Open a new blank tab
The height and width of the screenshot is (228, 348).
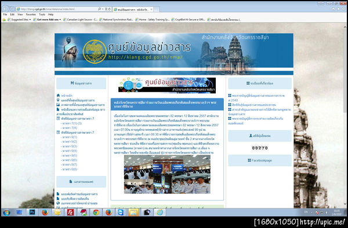click(x=157, y=9)
